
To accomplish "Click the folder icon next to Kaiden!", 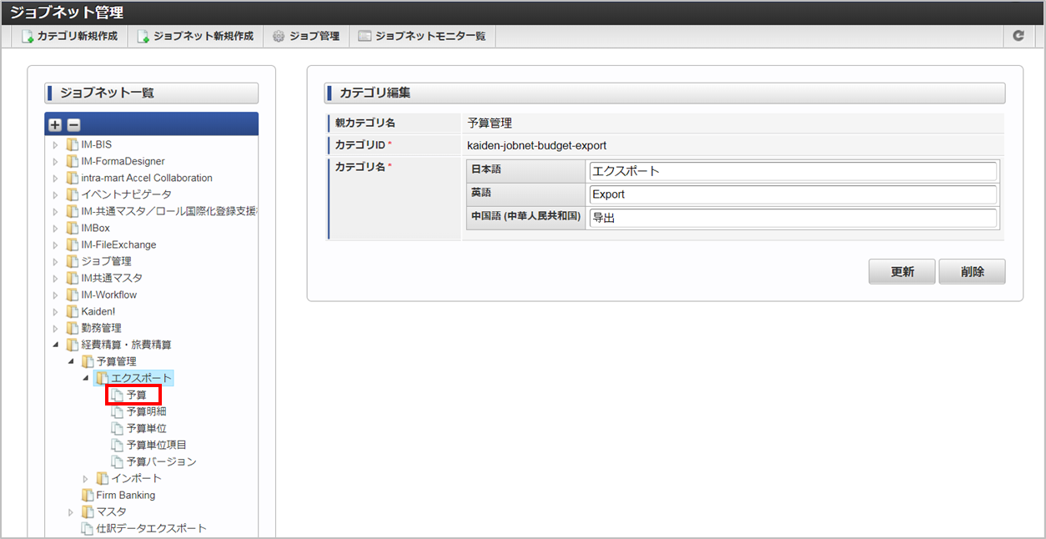I will [72, 312].
